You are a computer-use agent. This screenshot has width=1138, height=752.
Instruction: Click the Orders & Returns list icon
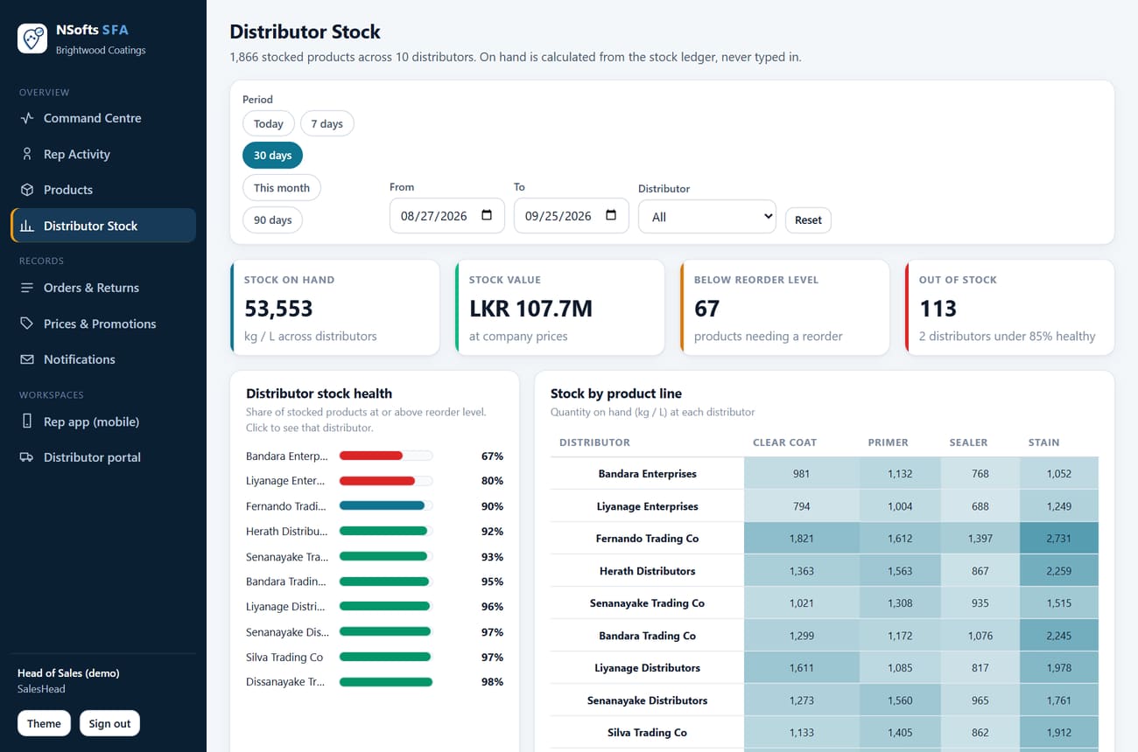point(27,288)
